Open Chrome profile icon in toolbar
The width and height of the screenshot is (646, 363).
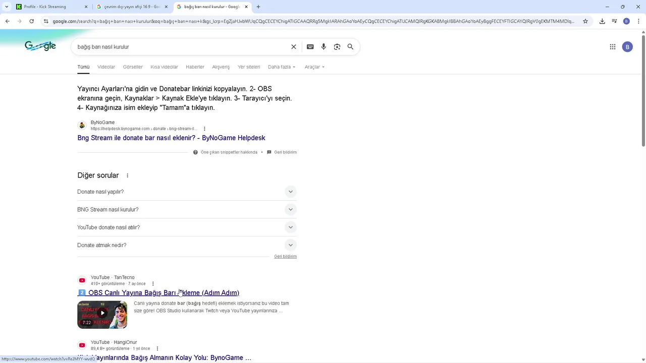626,21
